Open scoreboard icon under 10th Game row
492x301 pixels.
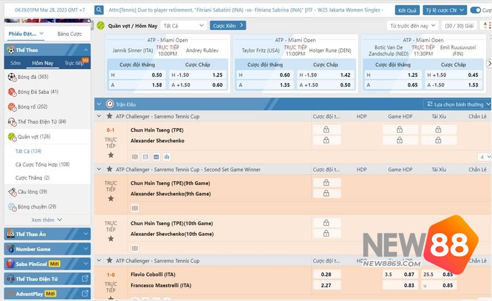tap(135, 248)
